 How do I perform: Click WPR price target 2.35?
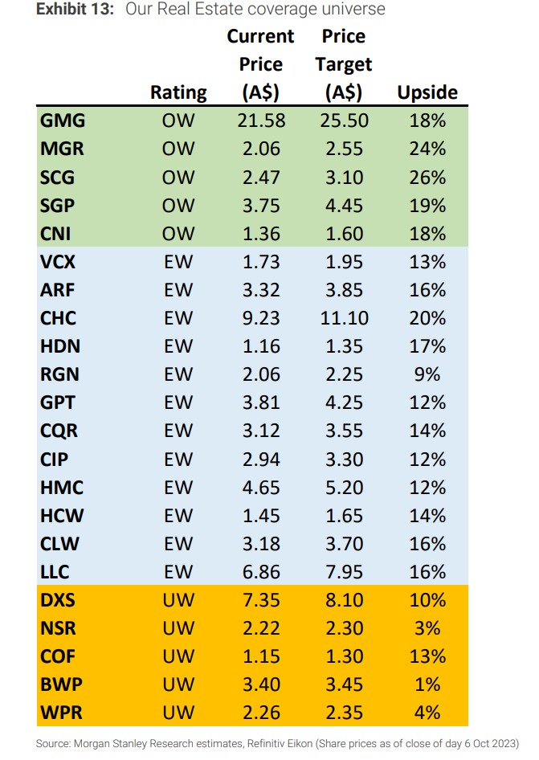[x=344, y=713]
